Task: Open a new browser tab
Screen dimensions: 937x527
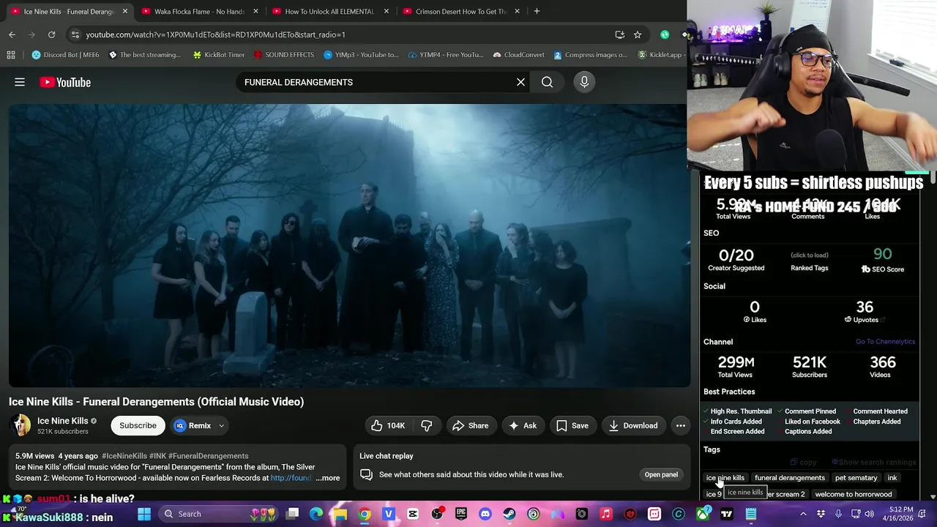Action: point(537,11)
